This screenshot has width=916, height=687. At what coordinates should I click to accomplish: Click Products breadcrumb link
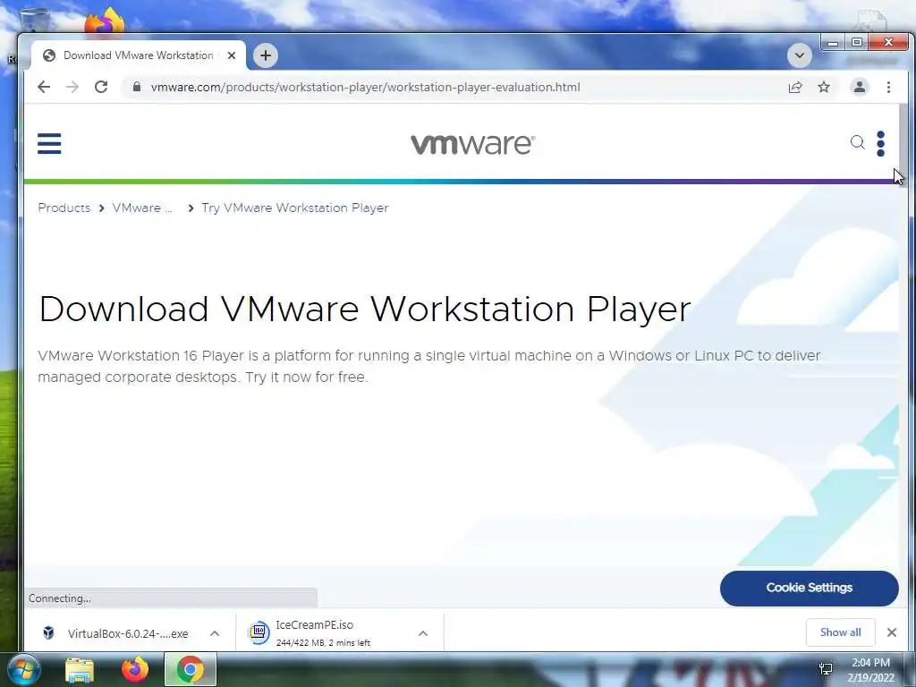(64, 208)
